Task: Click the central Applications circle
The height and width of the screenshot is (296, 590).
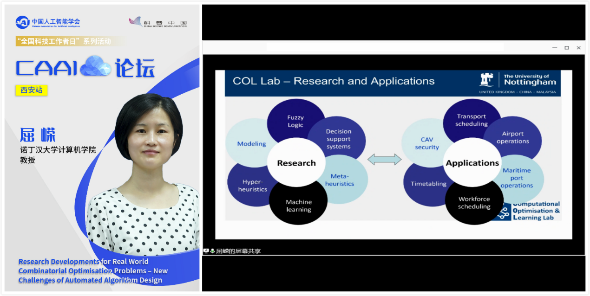Action: pos(472,163)
